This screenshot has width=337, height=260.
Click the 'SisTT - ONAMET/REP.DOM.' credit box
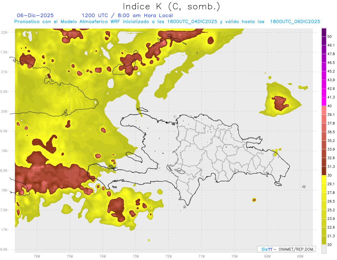tap(286, 249)
